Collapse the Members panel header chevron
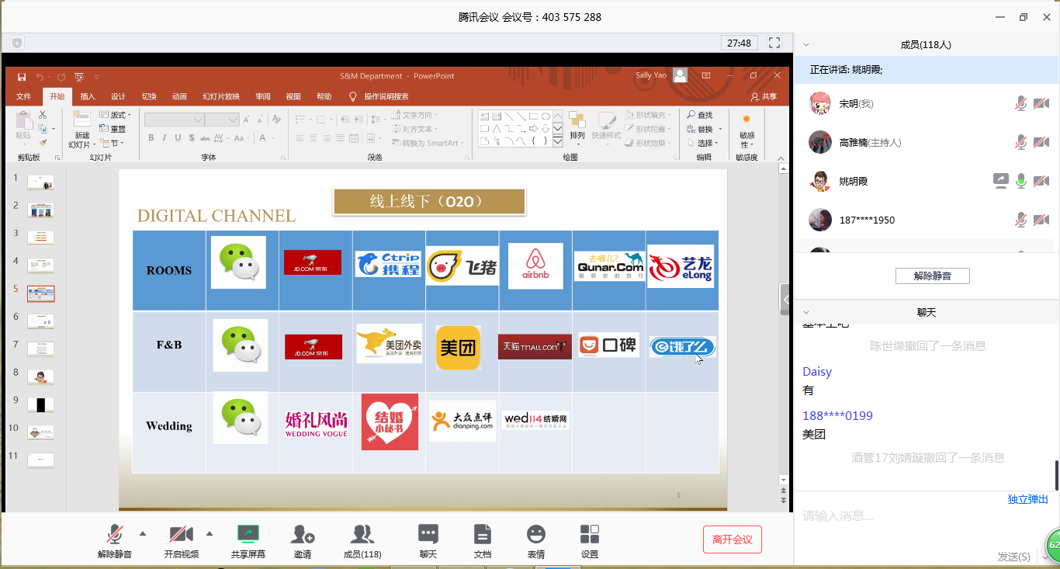The height and width of the screenshot is (569, 1060). (x=806, y=45)
